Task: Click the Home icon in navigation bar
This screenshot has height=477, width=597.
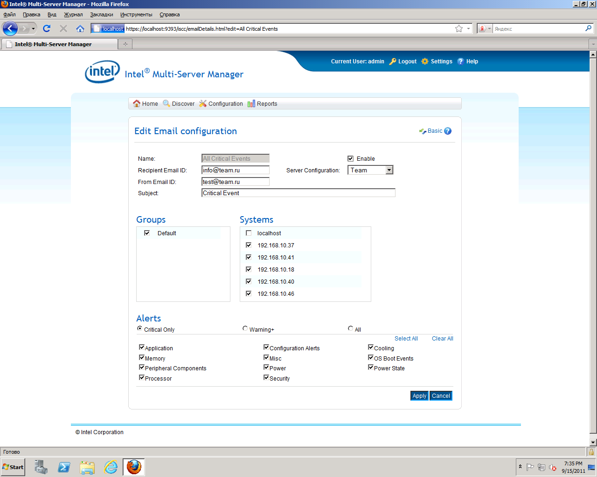Action: 137,103
